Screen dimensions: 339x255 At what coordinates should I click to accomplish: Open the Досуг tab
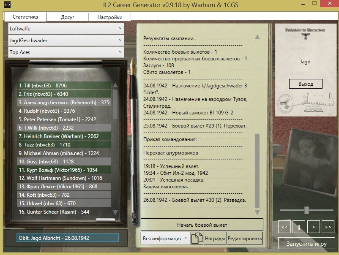click(x=68, y=17)
